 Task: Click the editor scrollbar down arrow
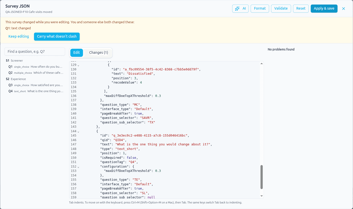[x=262, y=196]
